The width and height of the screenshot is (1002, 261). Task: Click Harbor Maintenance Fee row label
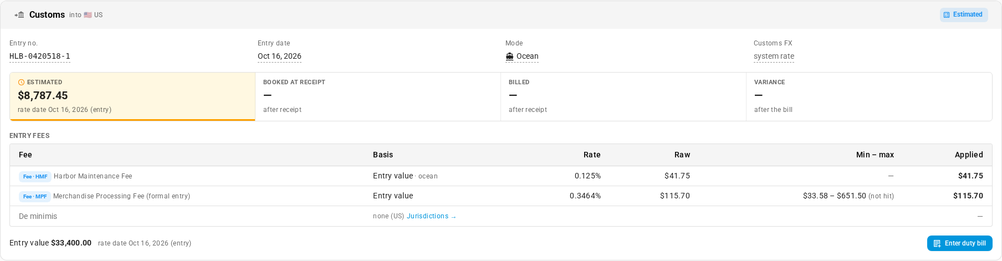93,176
